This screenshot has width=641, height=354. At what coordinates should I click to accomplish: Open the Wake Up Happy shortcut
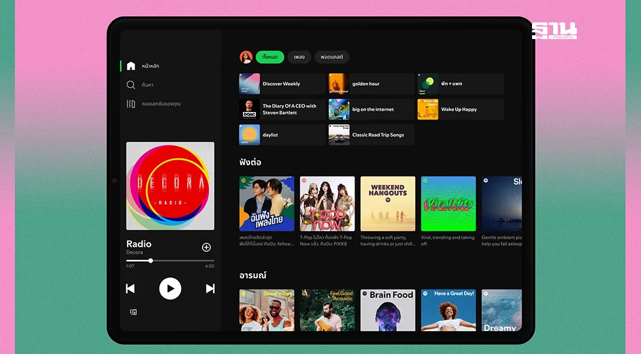click(460, 109)
